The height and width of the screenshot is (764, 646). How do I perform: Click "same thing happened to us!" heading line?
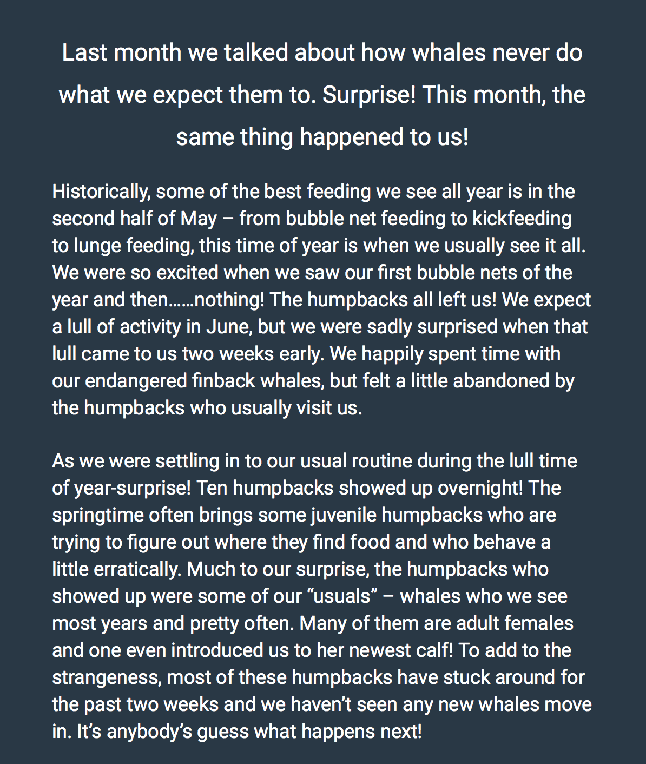pyautogui.click(x=322, y=136)
